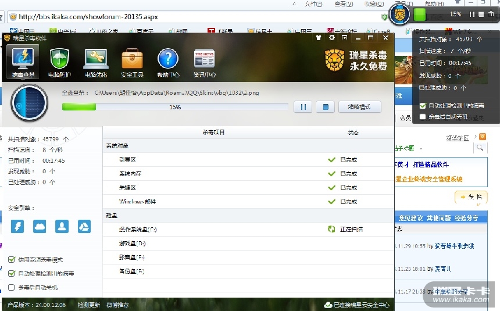The width and height of the screenshot is (500, 311).
Task: Enable 杀毒后自动关机 in floating widget panel
Action: 423,117
